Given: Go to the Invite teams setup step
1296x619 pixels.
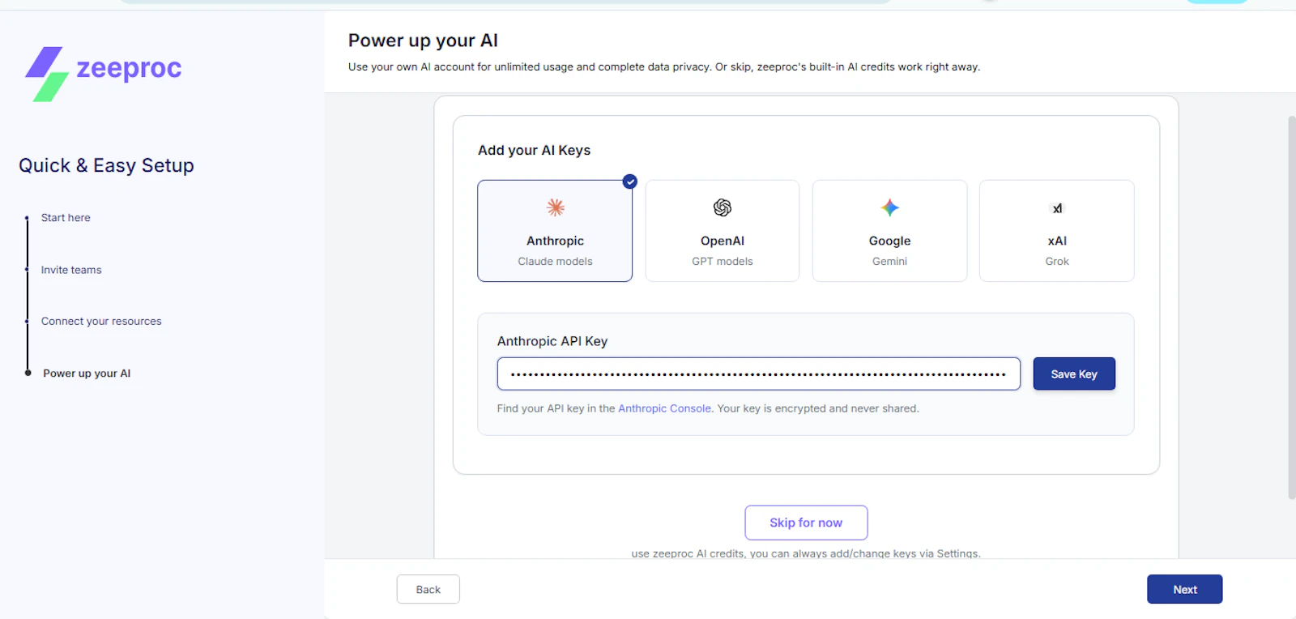Looking at the screenshot, I should pos(71,270).
